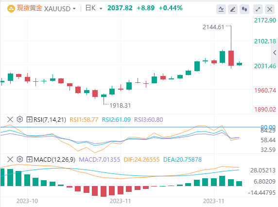278x207 pixels.
Task: Open the candlestick chart style button
Action: (244, 9)
